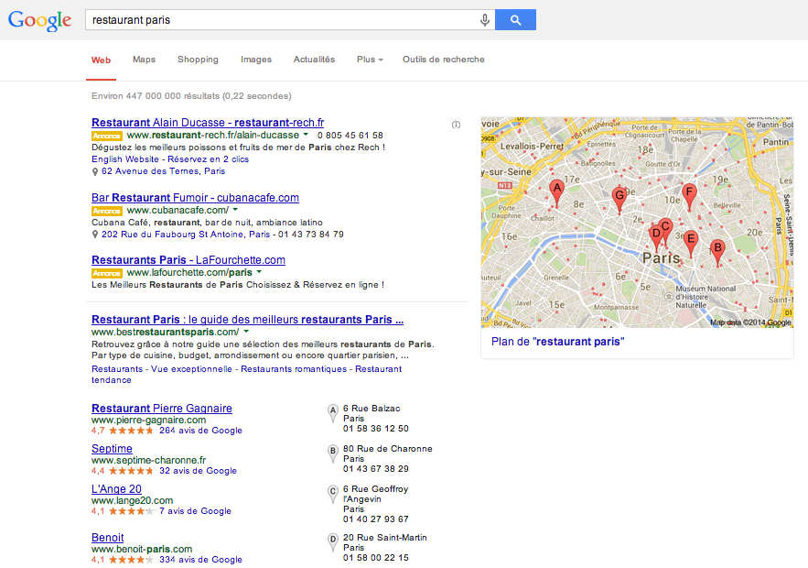Screen dimensions: 808x568
Task: Click map pin D on the map
Action: 656,238
